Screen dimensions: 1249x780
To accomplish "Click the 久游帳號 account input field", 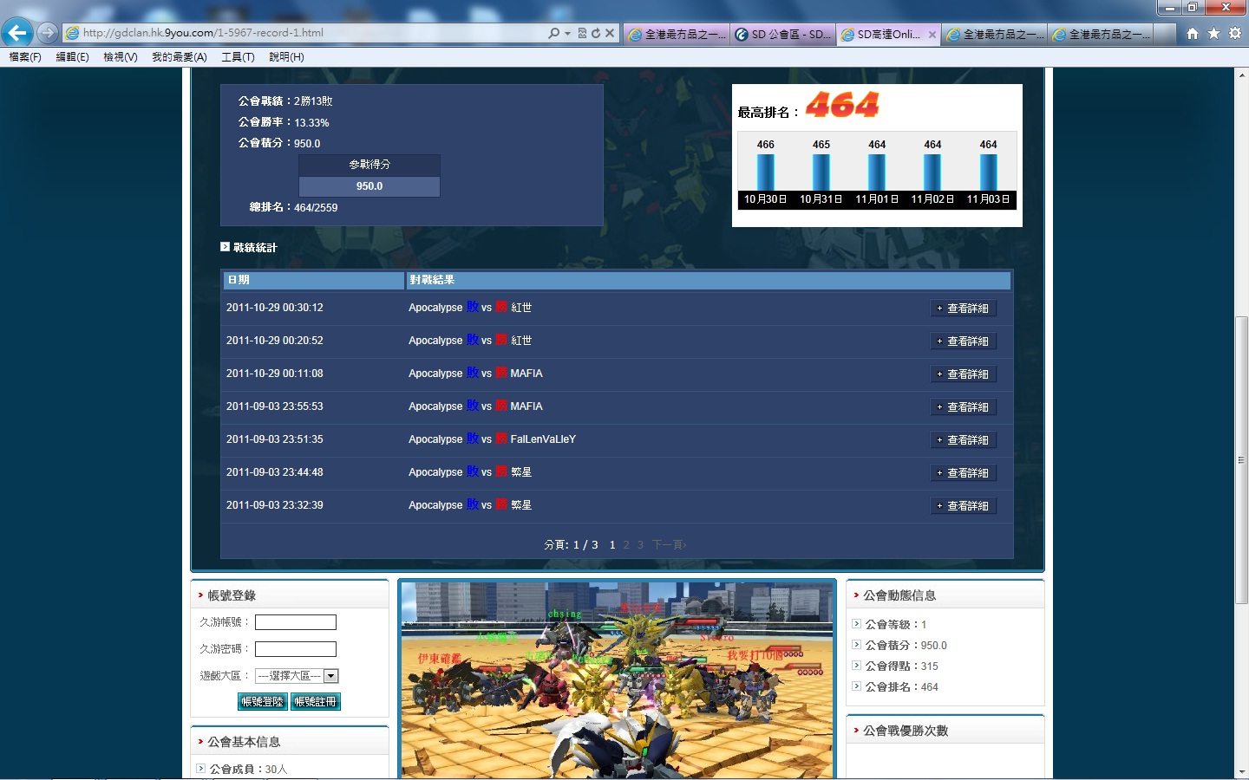I will point(295,622).
